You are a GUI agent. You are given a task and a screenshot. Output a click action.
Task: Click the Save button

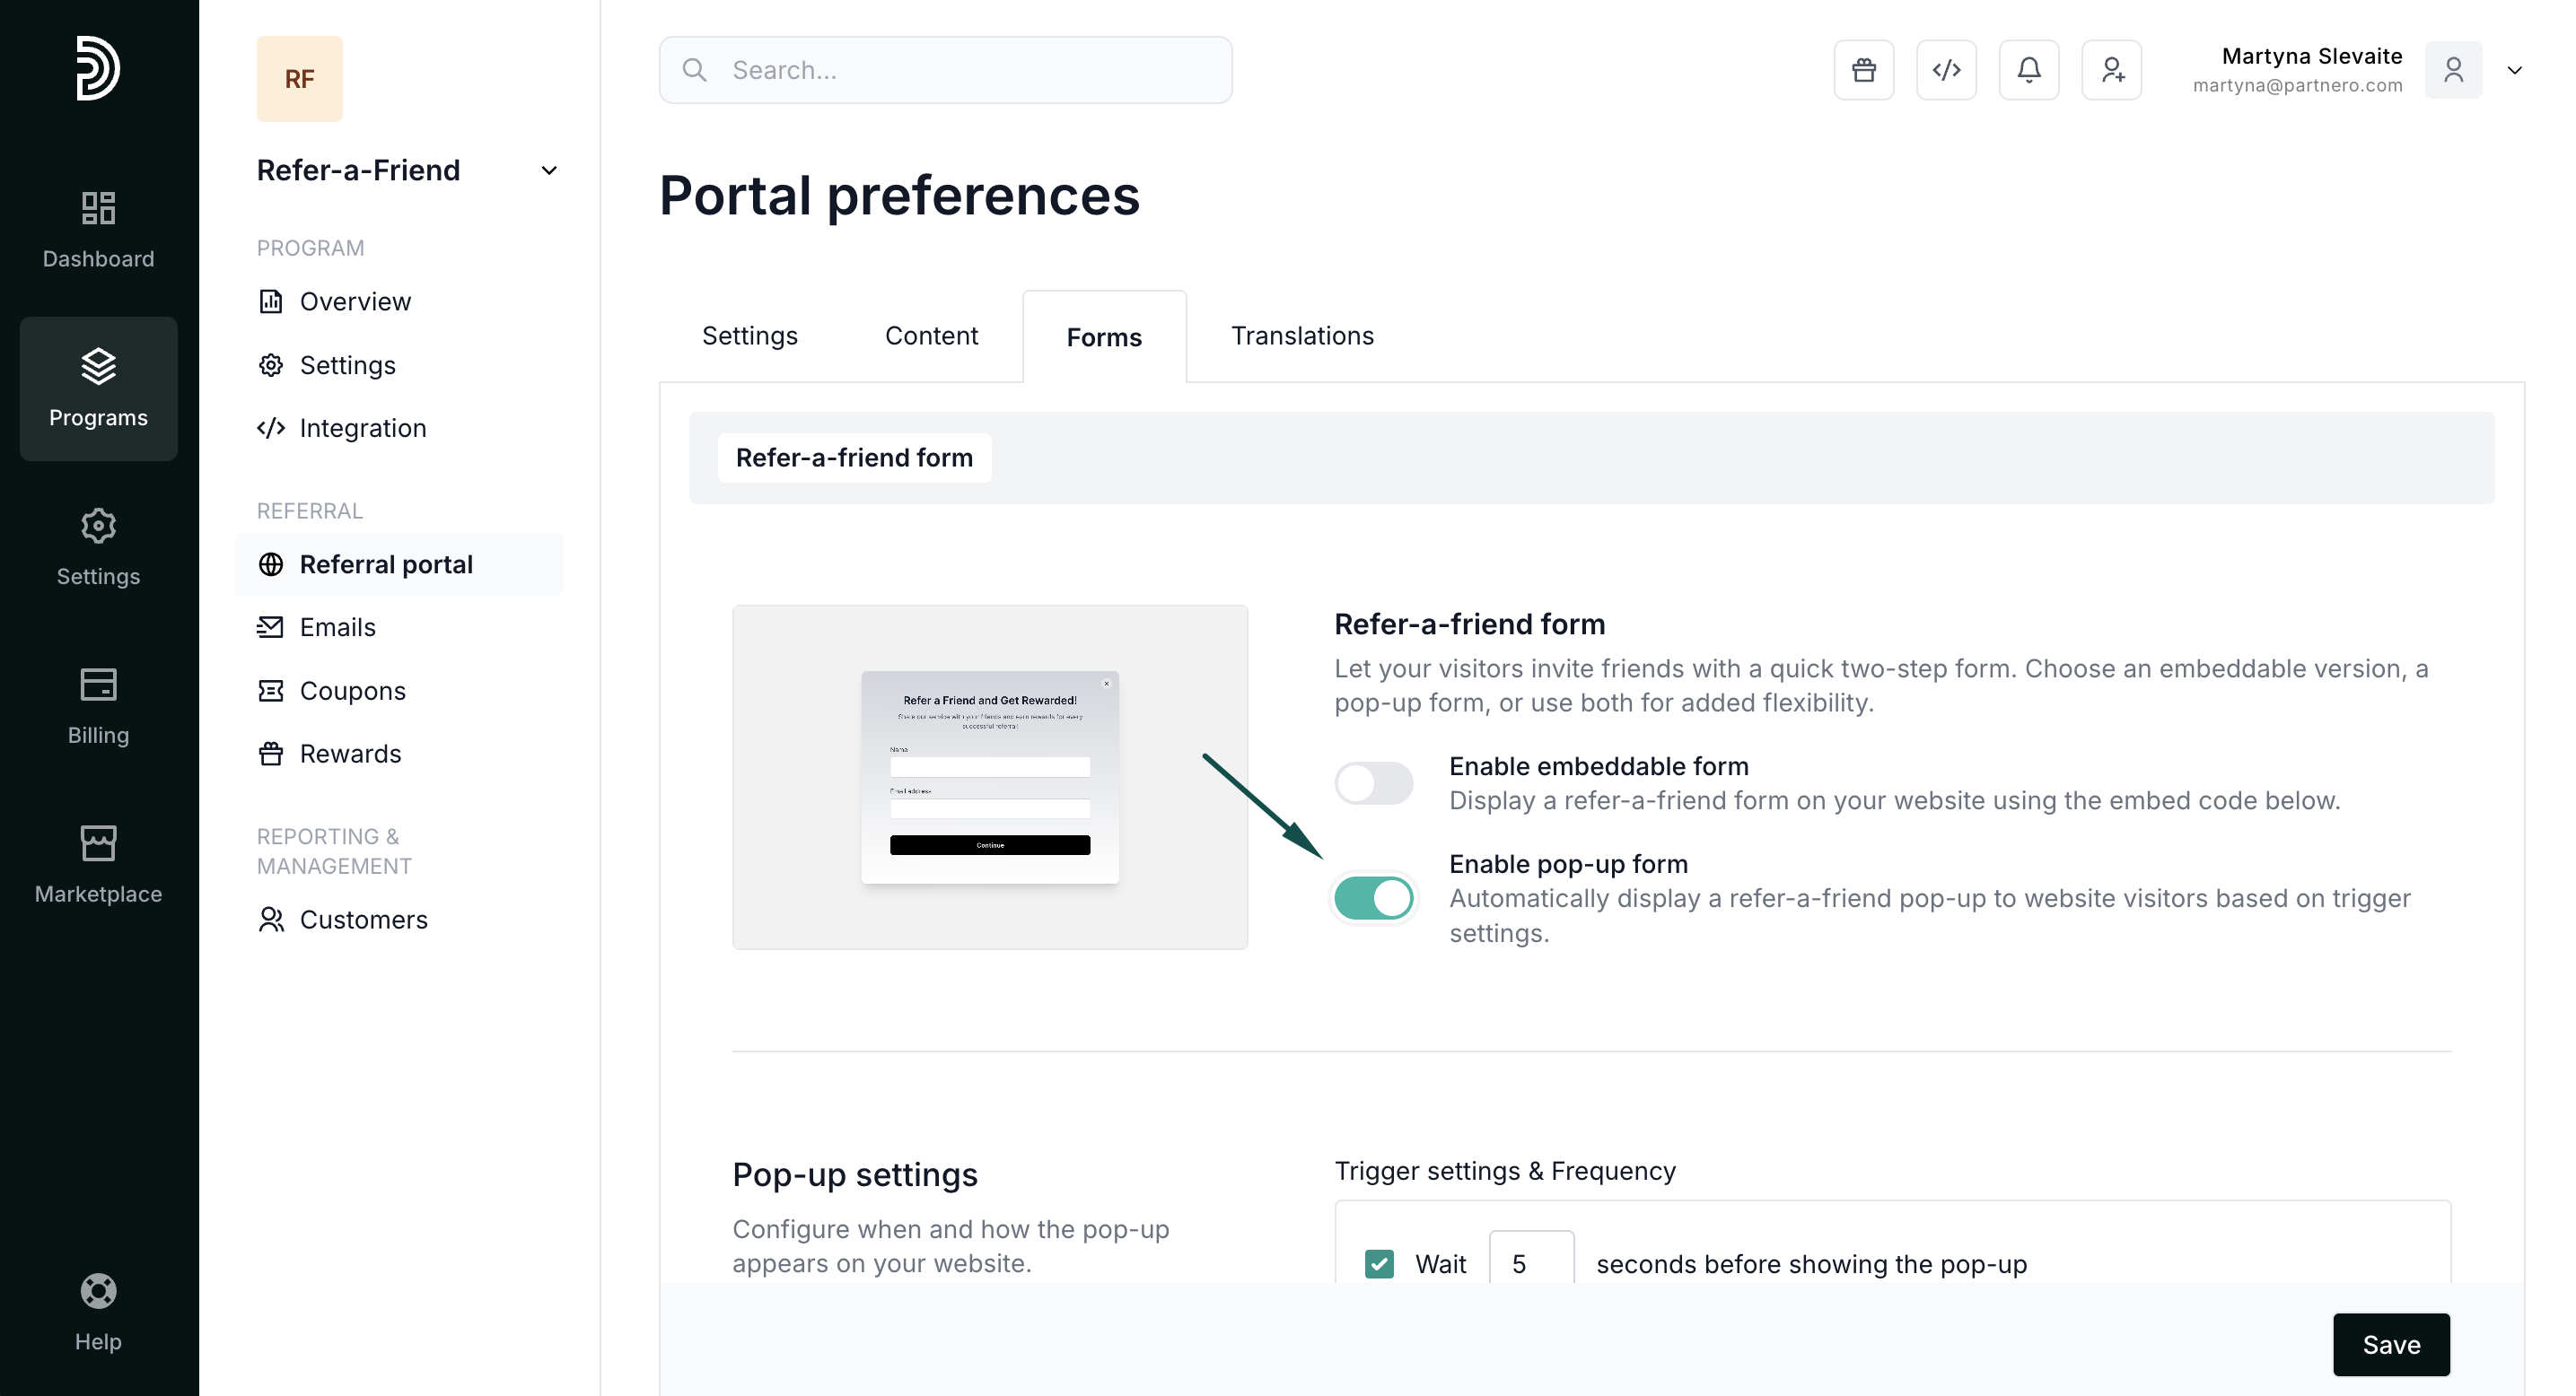(2390, 1344)
